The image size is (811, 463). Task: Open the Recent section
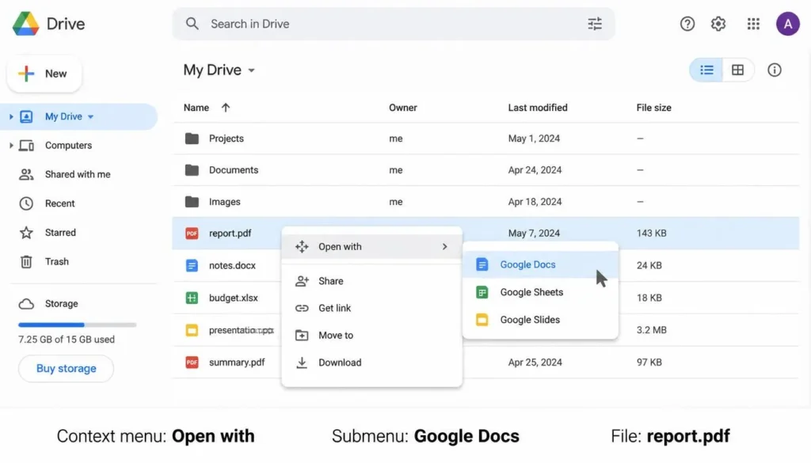point(59,203)
